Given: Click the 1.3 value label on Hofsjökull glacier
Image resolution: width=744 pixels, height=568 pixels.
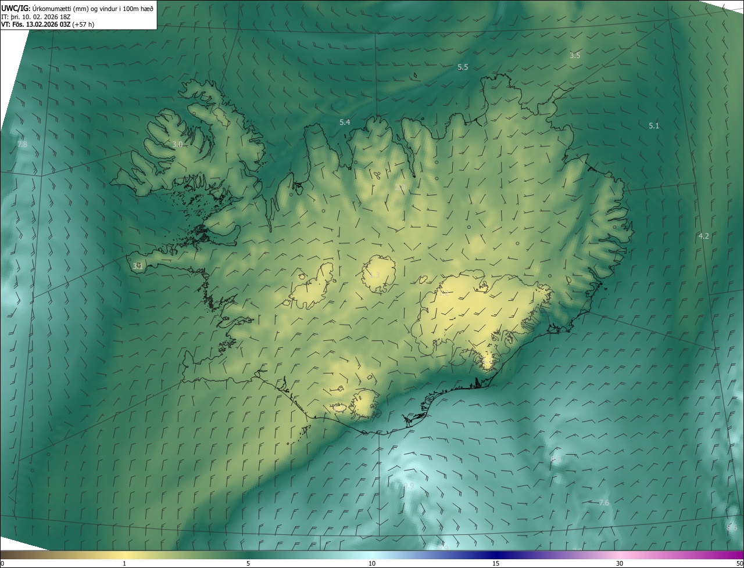Looking at the screenshot, I should [375, 275].
